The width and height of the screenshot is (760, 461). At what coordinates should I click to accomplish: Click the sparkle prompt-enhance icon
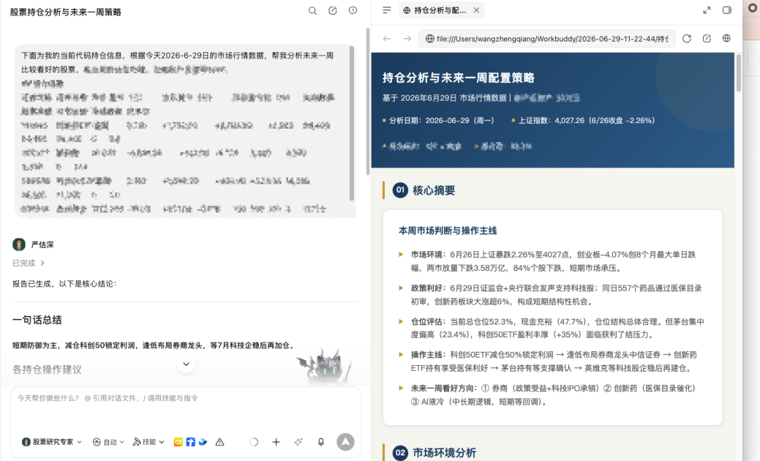[x=298, y=442]
